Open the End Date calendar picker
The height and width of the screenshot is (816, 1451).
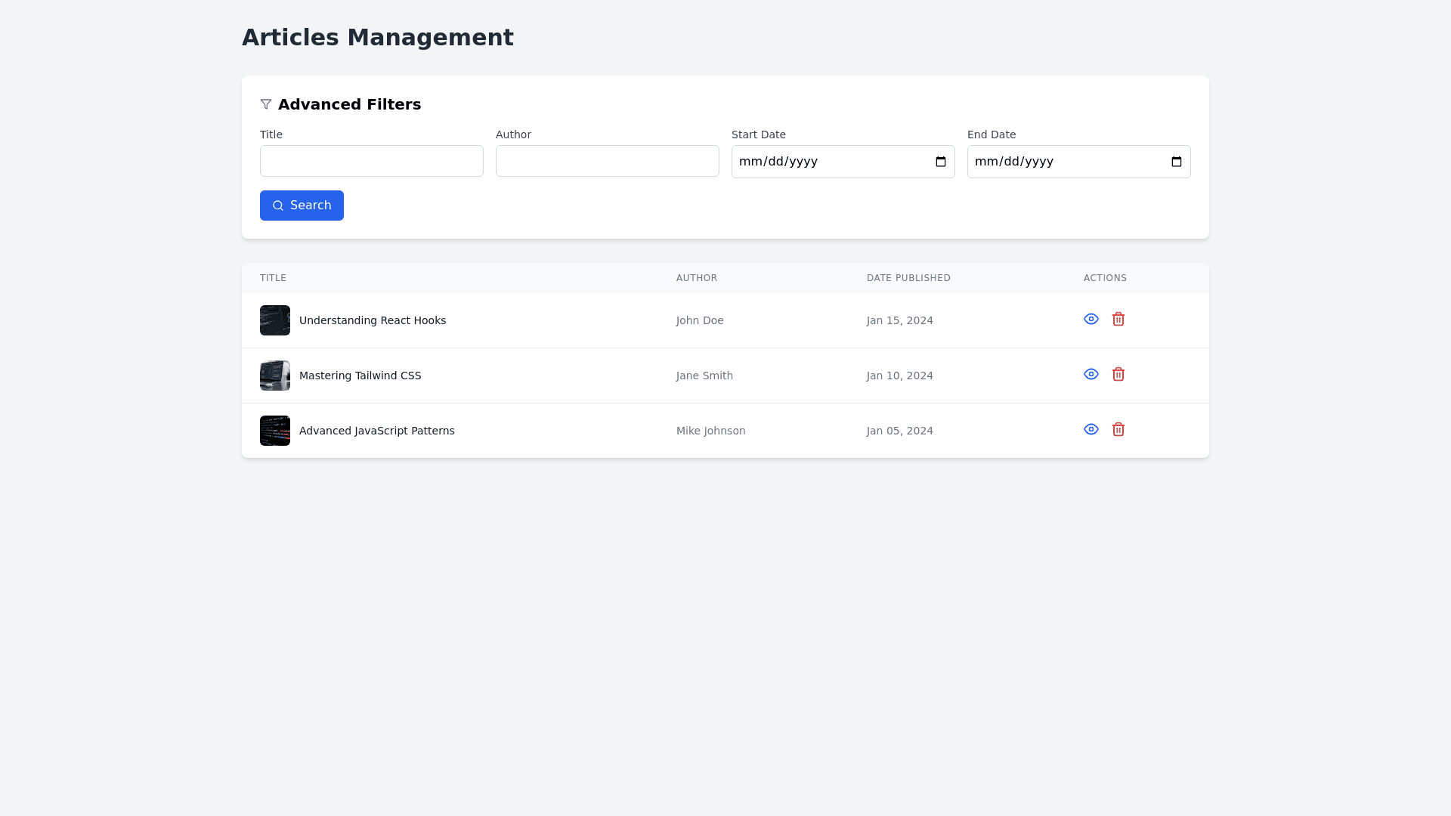(x=1177, y=162)
